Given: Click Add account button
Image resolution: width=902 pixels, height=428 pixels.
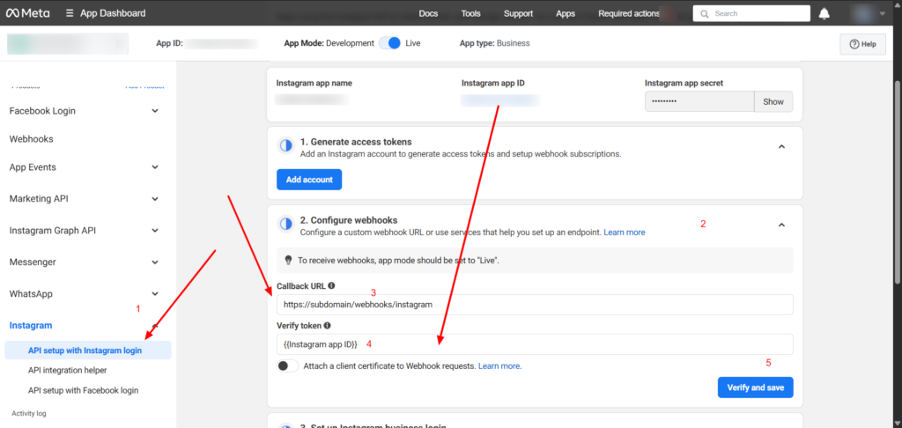Looking at the screenshot, I should 309,180.
